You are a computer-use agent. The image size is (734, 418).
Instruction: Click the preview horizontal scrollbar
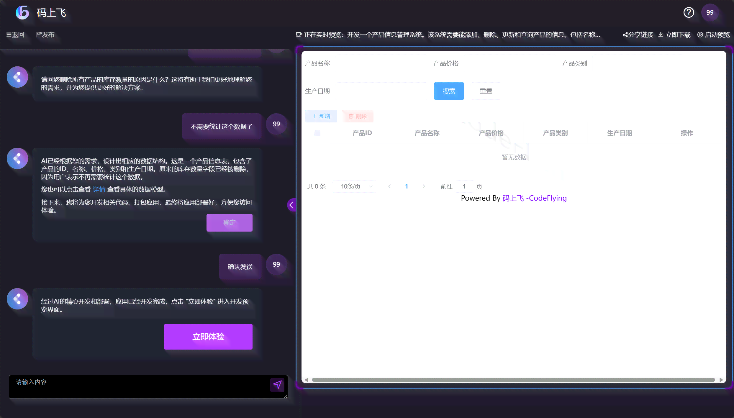click(x=513, y=380)
